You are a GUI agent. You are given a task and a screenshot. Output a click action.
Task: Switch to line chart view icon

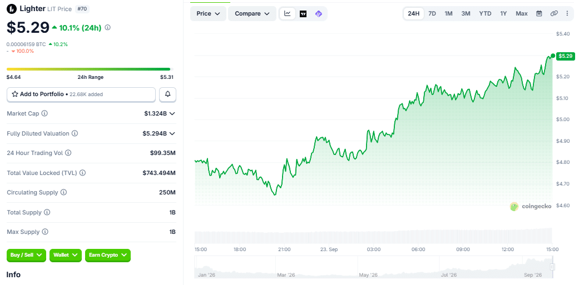tap(288, 14)
